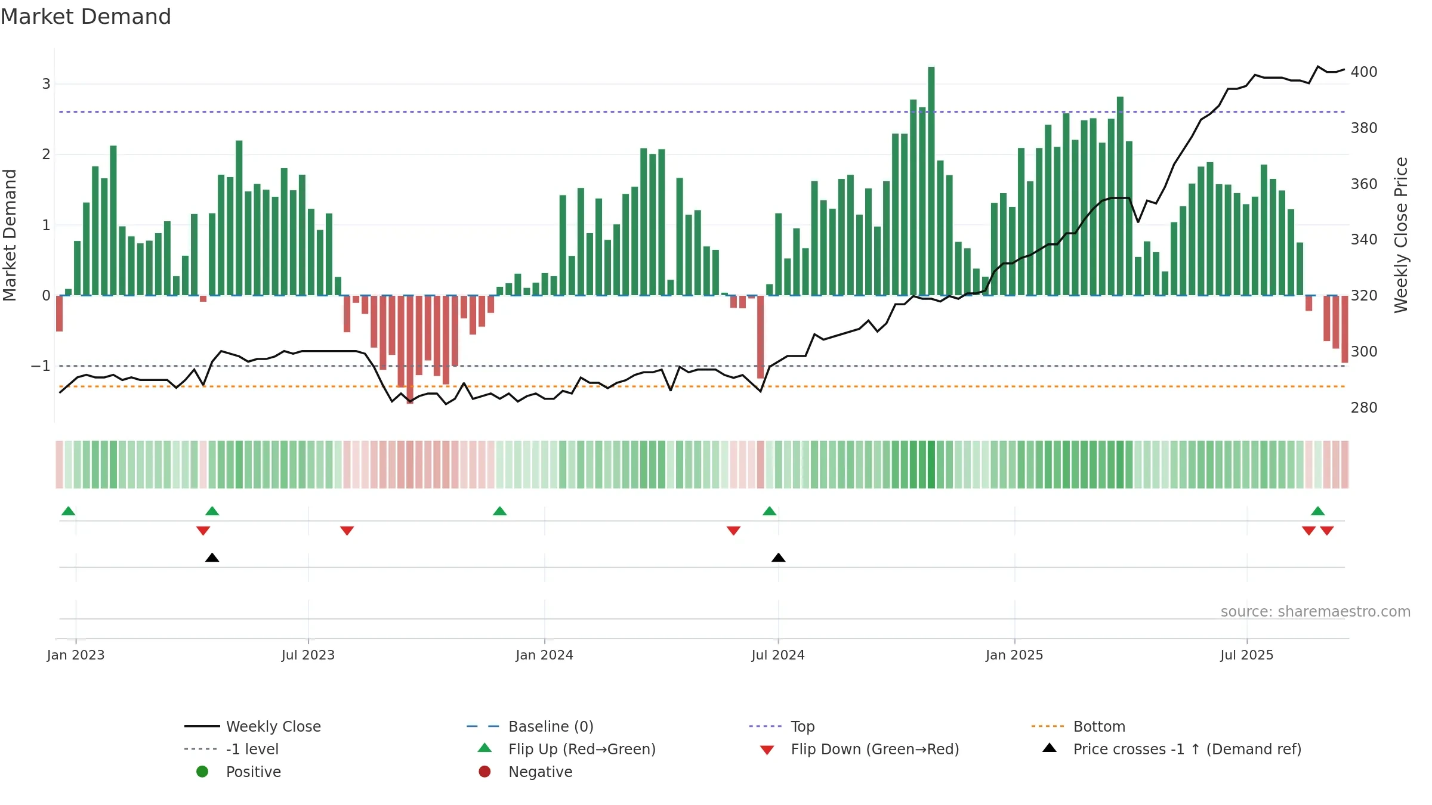Click the Market Demand chart title

(x=86, y=17)
